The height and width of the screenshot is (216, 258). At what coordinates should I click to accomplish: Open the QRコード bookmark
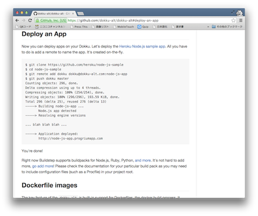[23, 26]
